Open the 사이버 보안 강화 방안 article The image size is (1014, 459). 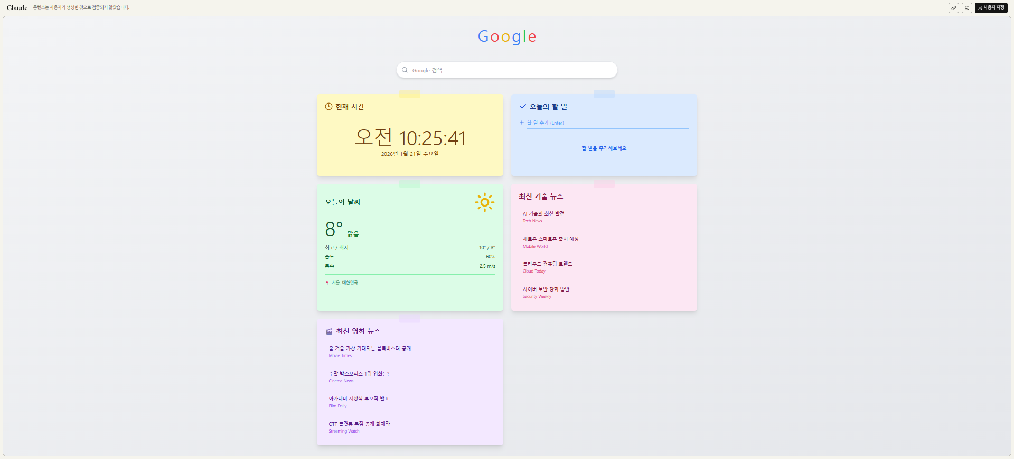[546, 289]
